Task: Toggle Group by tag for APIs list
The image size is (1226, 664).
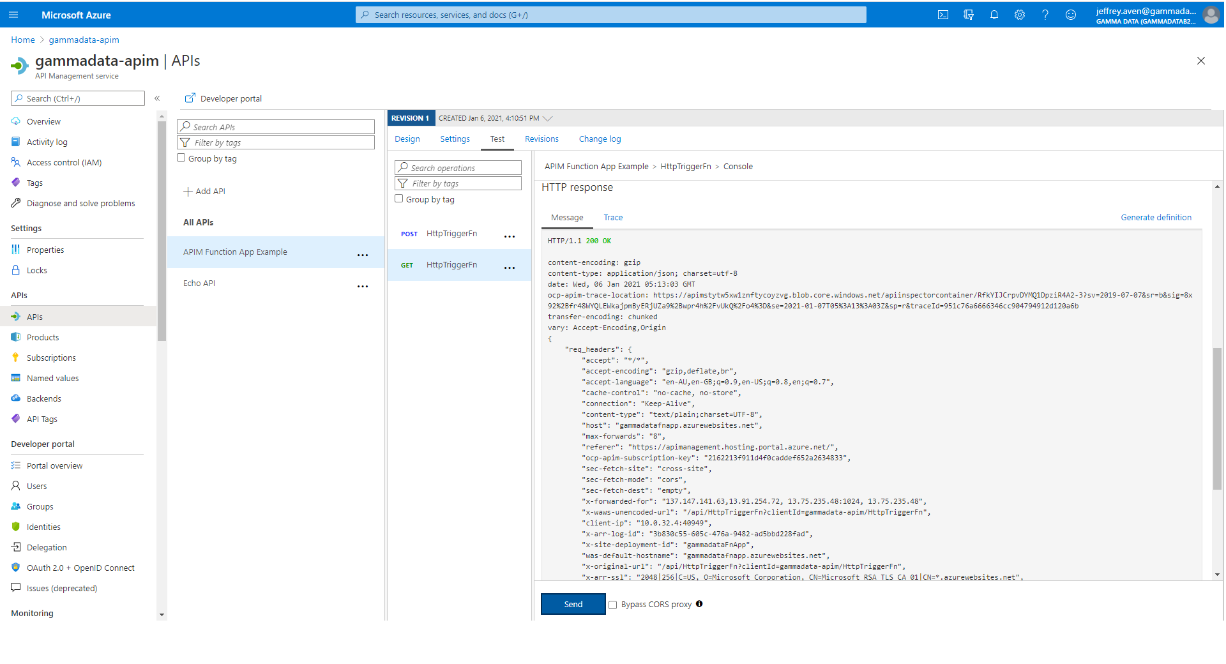Action: 181,158
